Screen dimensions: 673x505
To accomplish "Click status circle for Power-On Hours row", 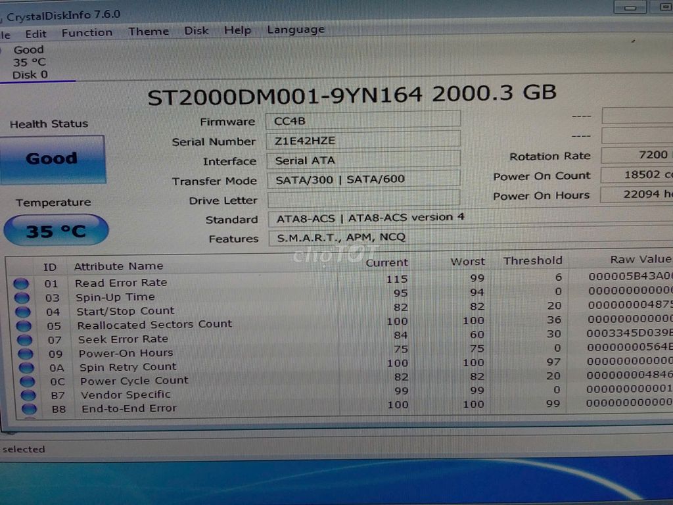I will 26,354.
